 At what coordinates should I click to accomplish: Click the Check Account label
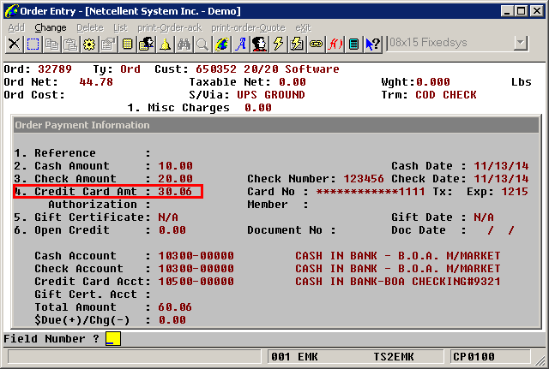pos(79,269)
